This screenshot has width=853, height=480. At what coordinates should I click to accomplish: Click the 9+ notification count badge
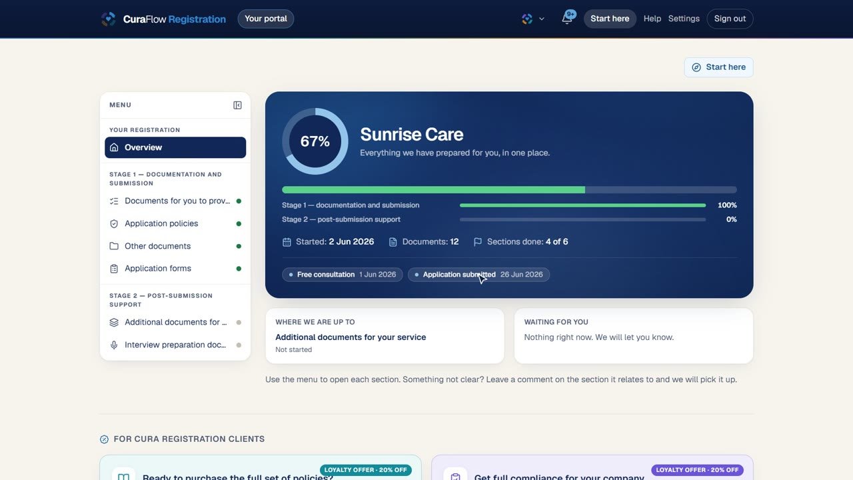(x=570, y=14)
